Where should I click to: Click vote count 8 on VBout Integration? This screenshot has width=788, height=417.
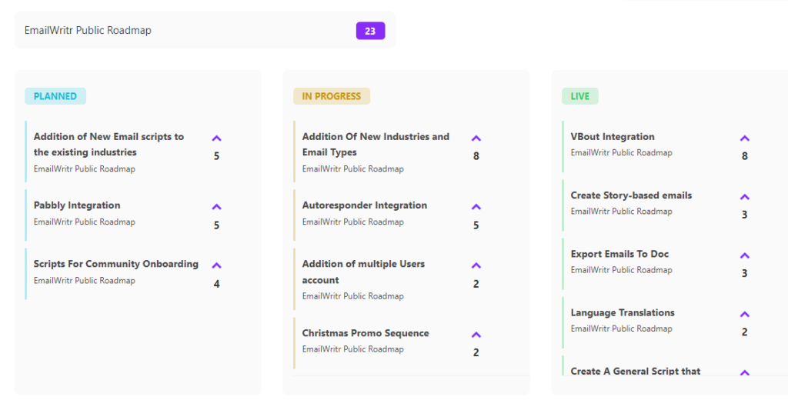point(745,156)
